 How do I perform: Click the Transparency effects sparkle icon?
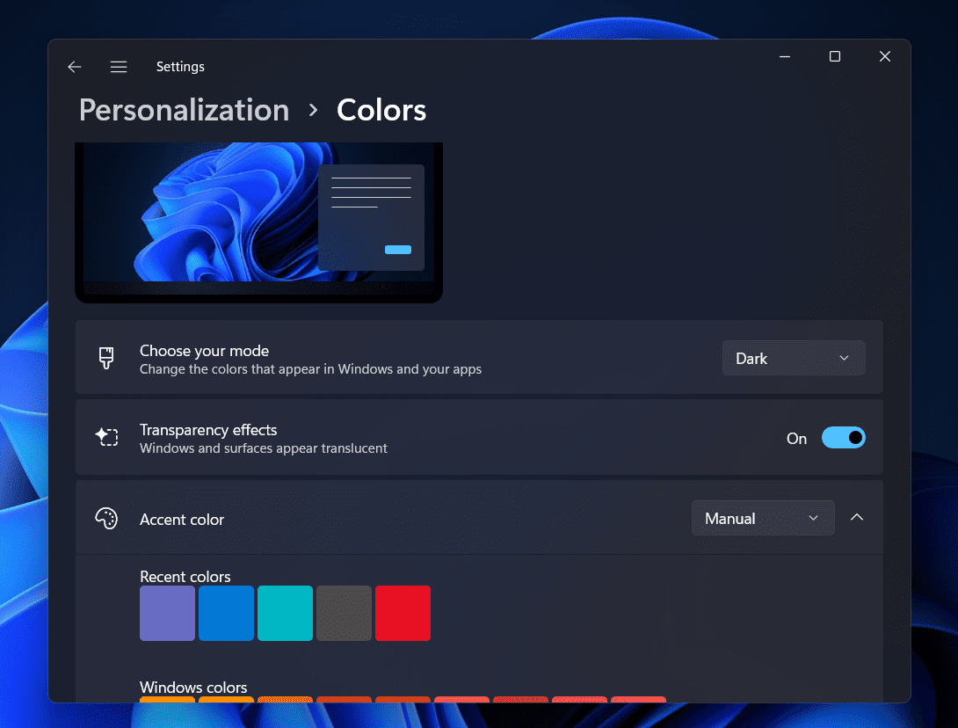pyautogui.click(x=106, y=437)
